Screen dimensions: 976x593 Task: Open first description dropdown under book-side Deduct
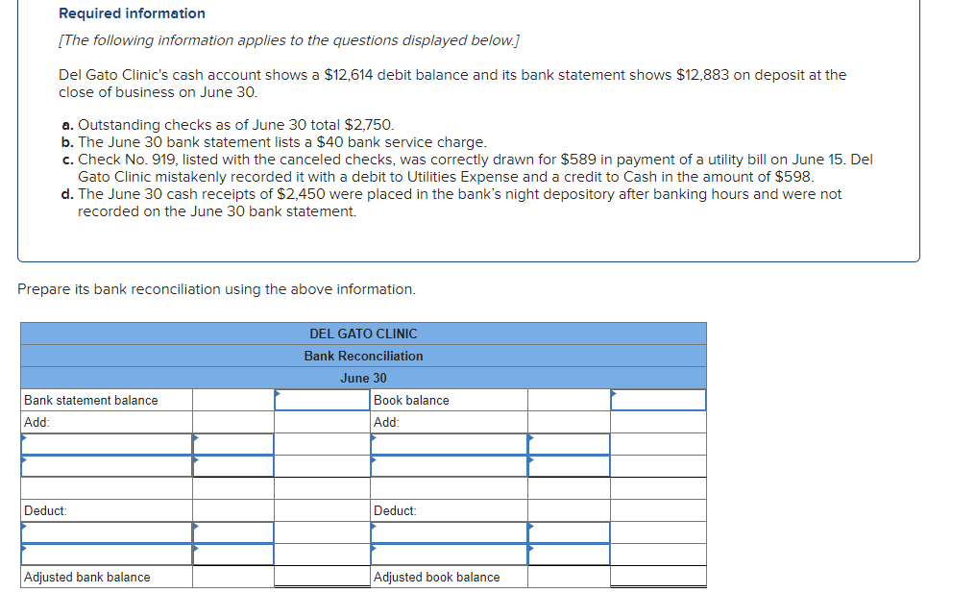click(449, 532)
